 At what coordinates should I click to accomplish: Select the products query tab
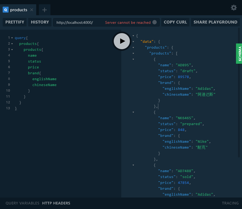18,10
